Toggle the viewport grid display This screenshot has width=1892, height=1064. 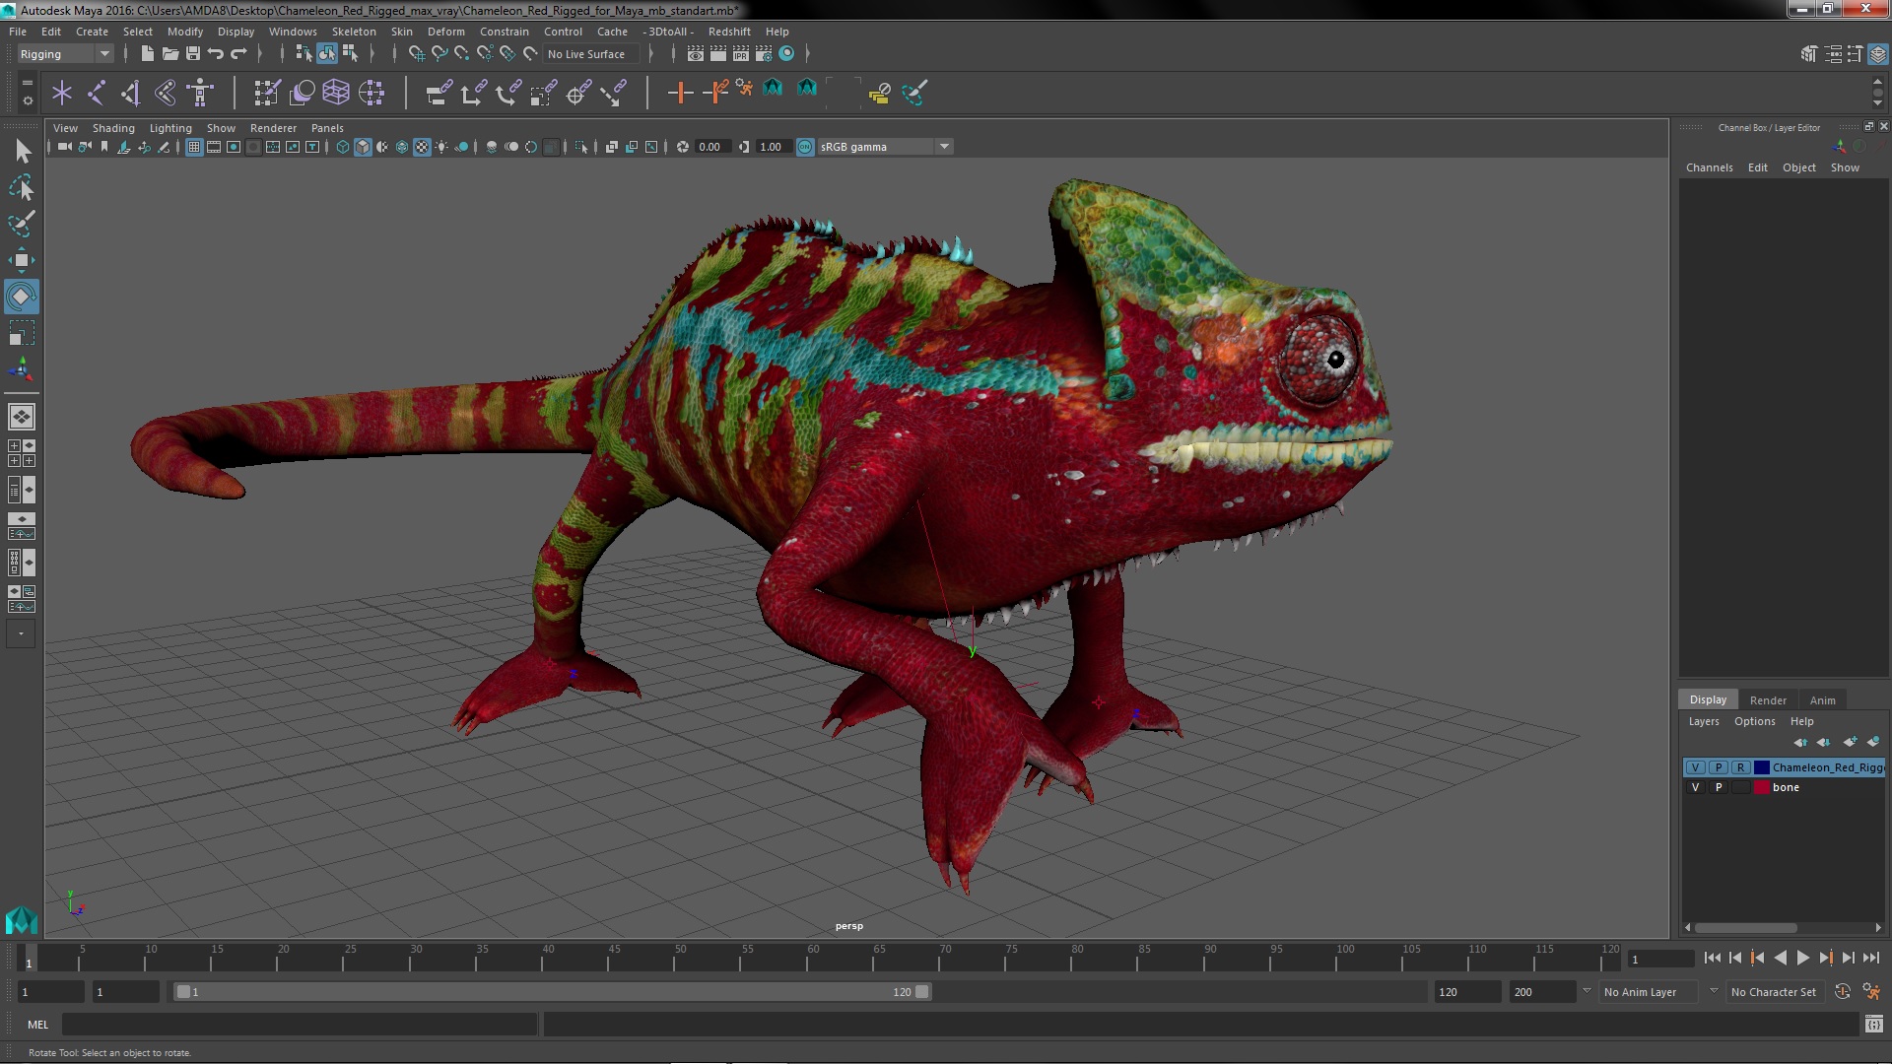click(194, 147)
